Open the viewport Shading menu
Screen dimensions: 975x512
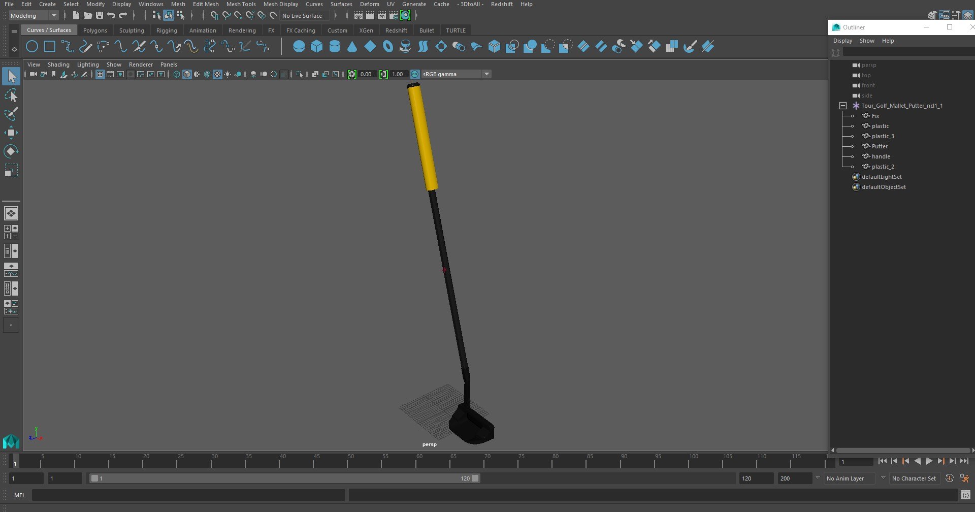click(x=58, y=65)
